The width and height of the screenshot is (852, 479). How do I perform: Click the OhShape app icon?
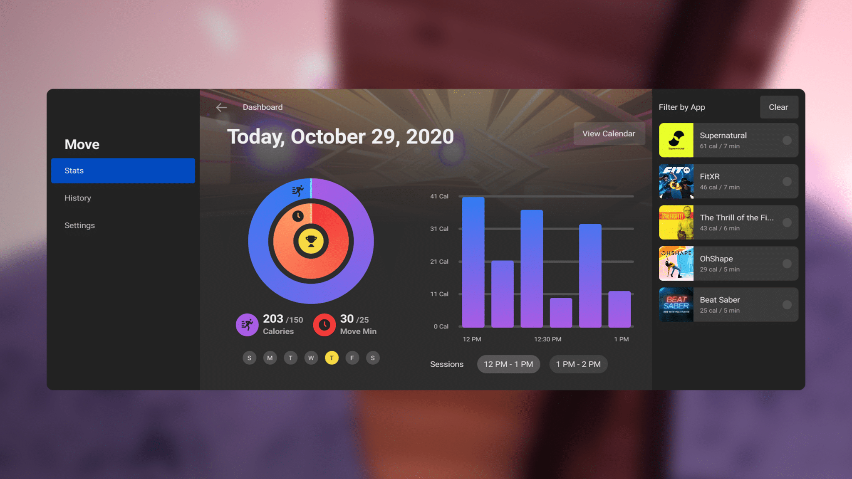pyautogui.click(x=676, y=263)
